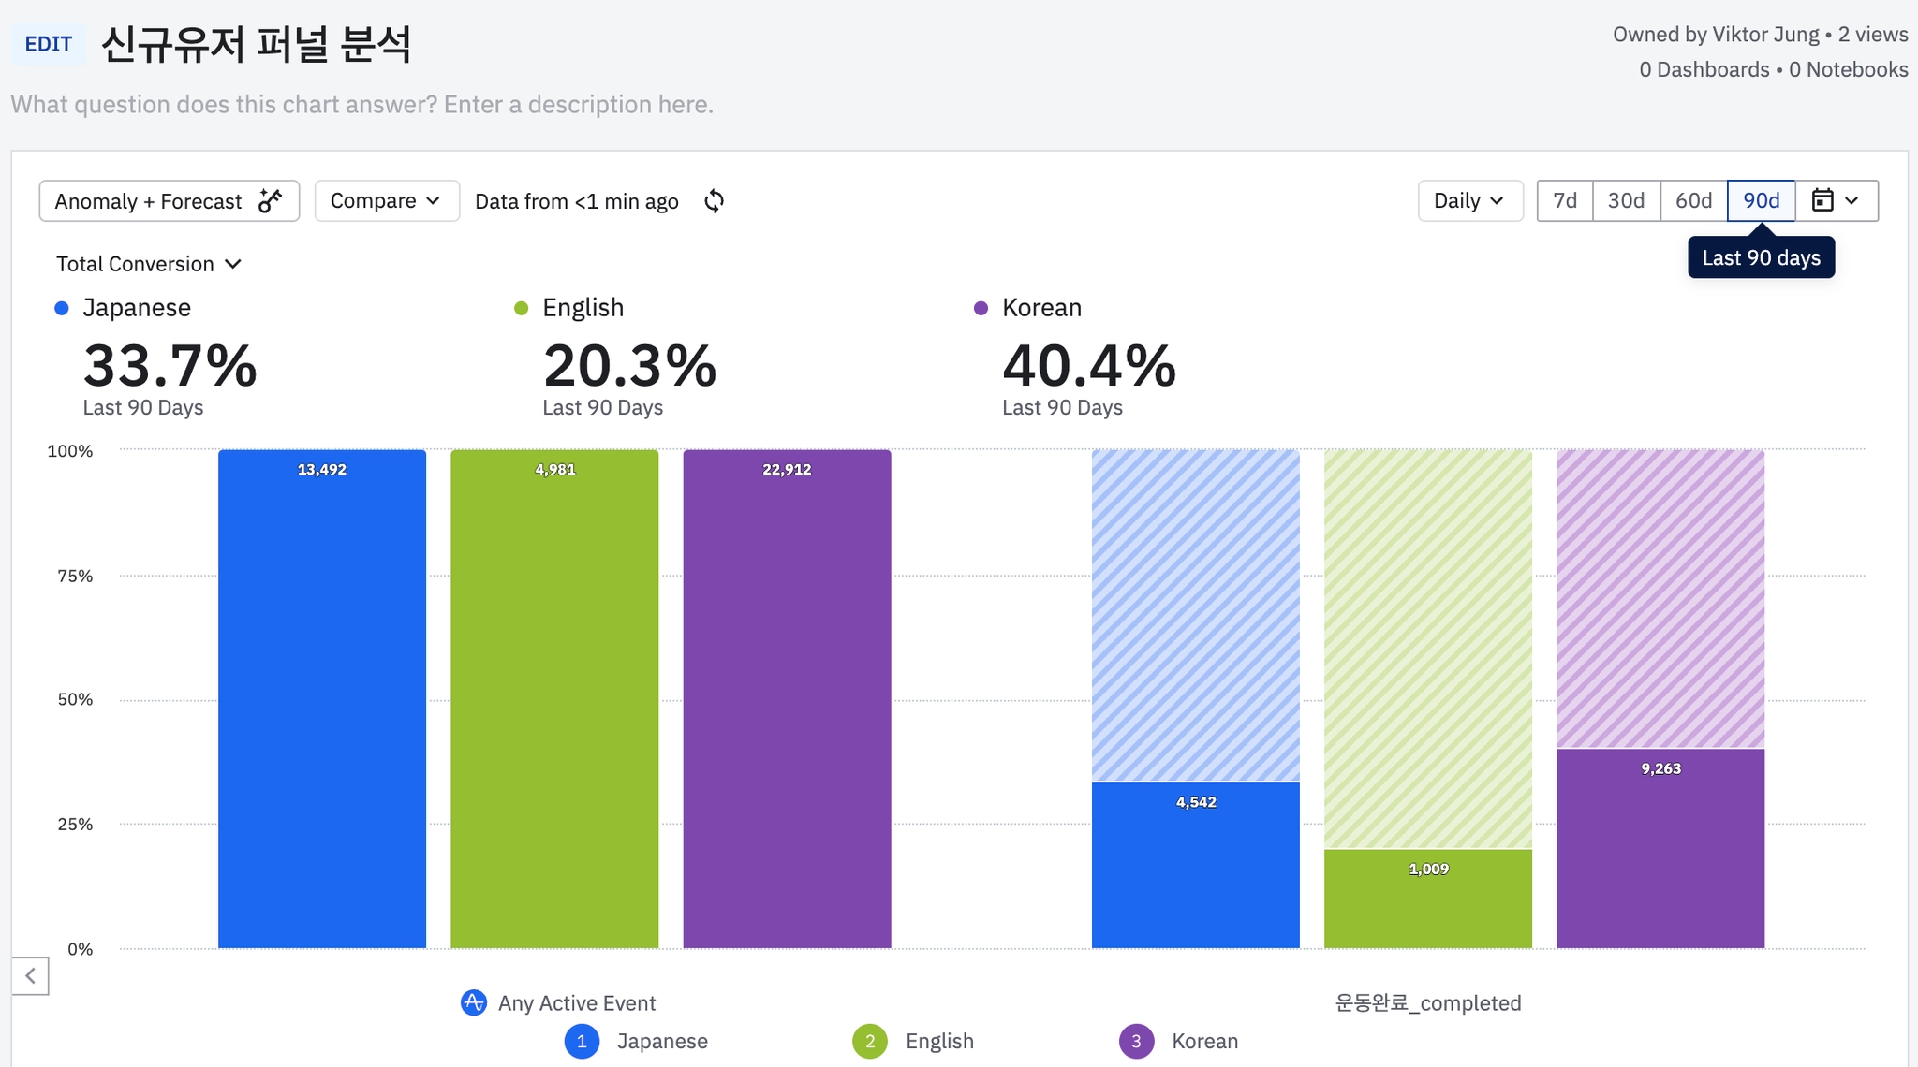Toggle the English series legend dot

[x=522, y=308]
